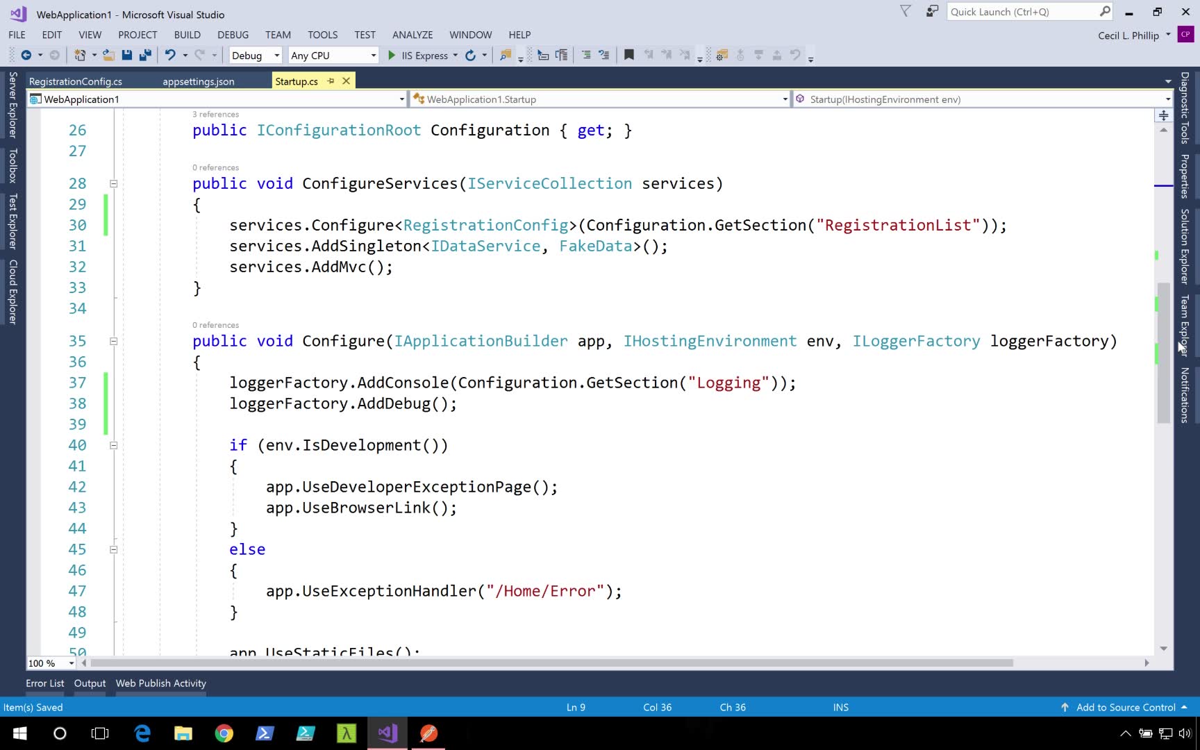This screenshot has height=750, width=1200.
Task: Click the Navigate Backward arrow icon
Action: pos(26,55)
